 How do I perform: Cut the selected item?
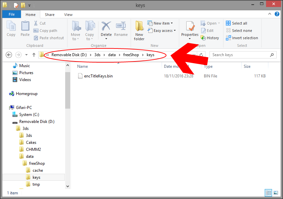pyautogui.click(x=40, y=23)
